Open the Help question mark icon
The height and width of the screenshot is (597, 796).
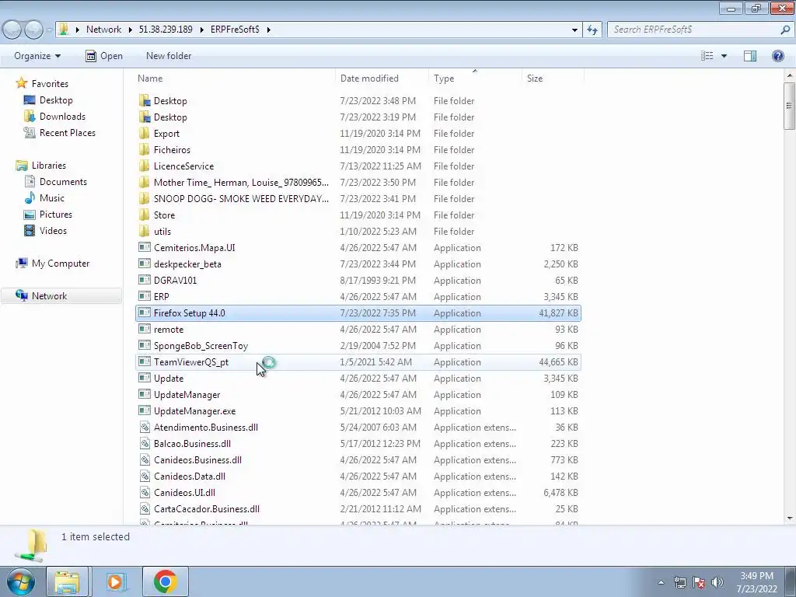[777, 56]
